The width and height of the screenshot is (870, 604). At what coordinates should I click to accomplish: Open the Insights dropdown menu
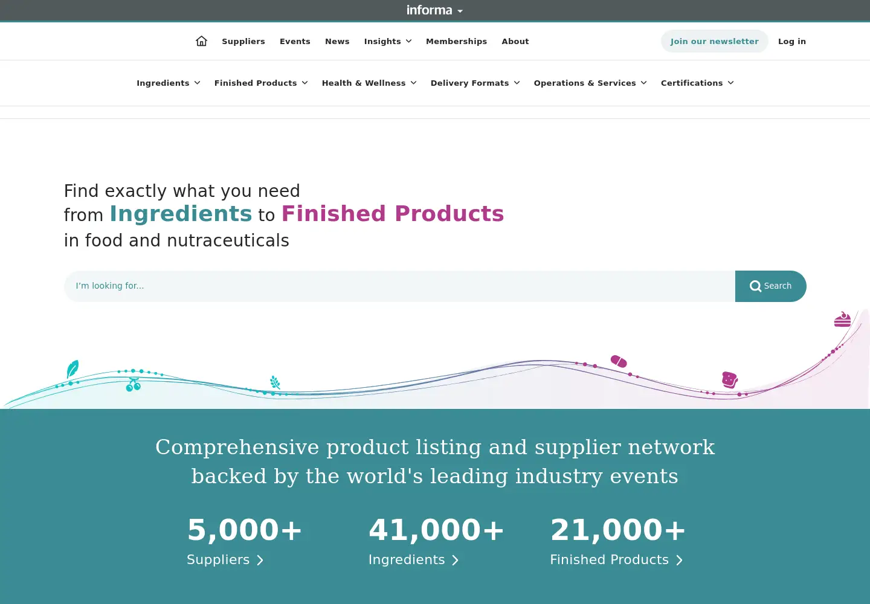click(388, 41)
